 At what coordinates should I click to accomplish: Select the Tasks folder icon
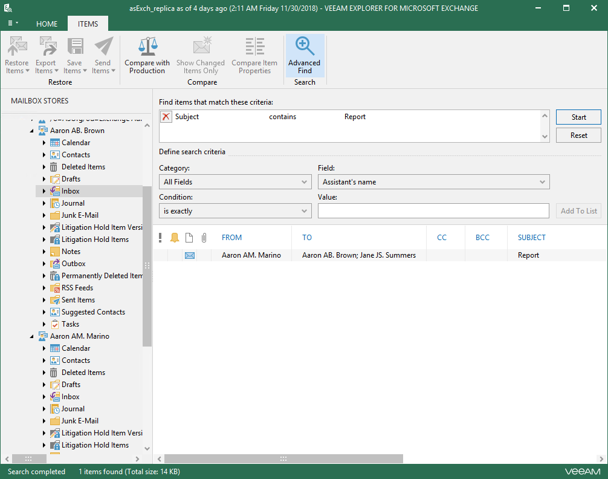coord(55,324)
